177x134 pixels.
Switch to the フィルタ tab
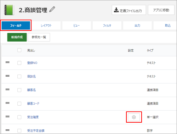(107, 26)
